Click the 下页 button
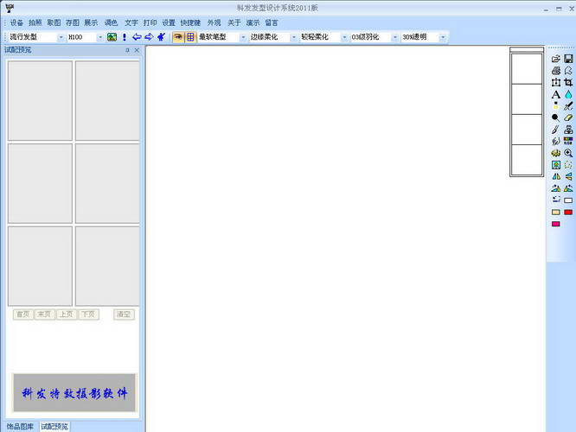This screenshot has width=576, height=432. pyautogui.click(x=88, y=314)
